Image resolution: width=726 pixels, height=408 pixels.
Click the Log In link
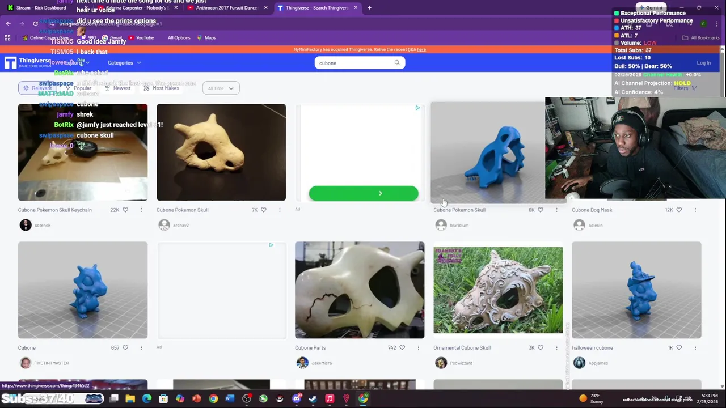pyautogui.click(x=703, y=63)
